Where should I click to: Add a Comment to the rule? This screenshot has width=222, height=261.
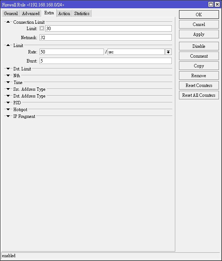coord(199,56)
